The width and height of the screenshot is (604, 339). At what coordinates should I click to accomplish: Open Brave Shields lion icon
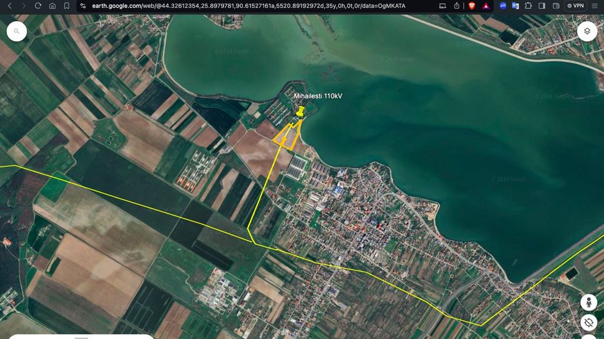(472, 6)
